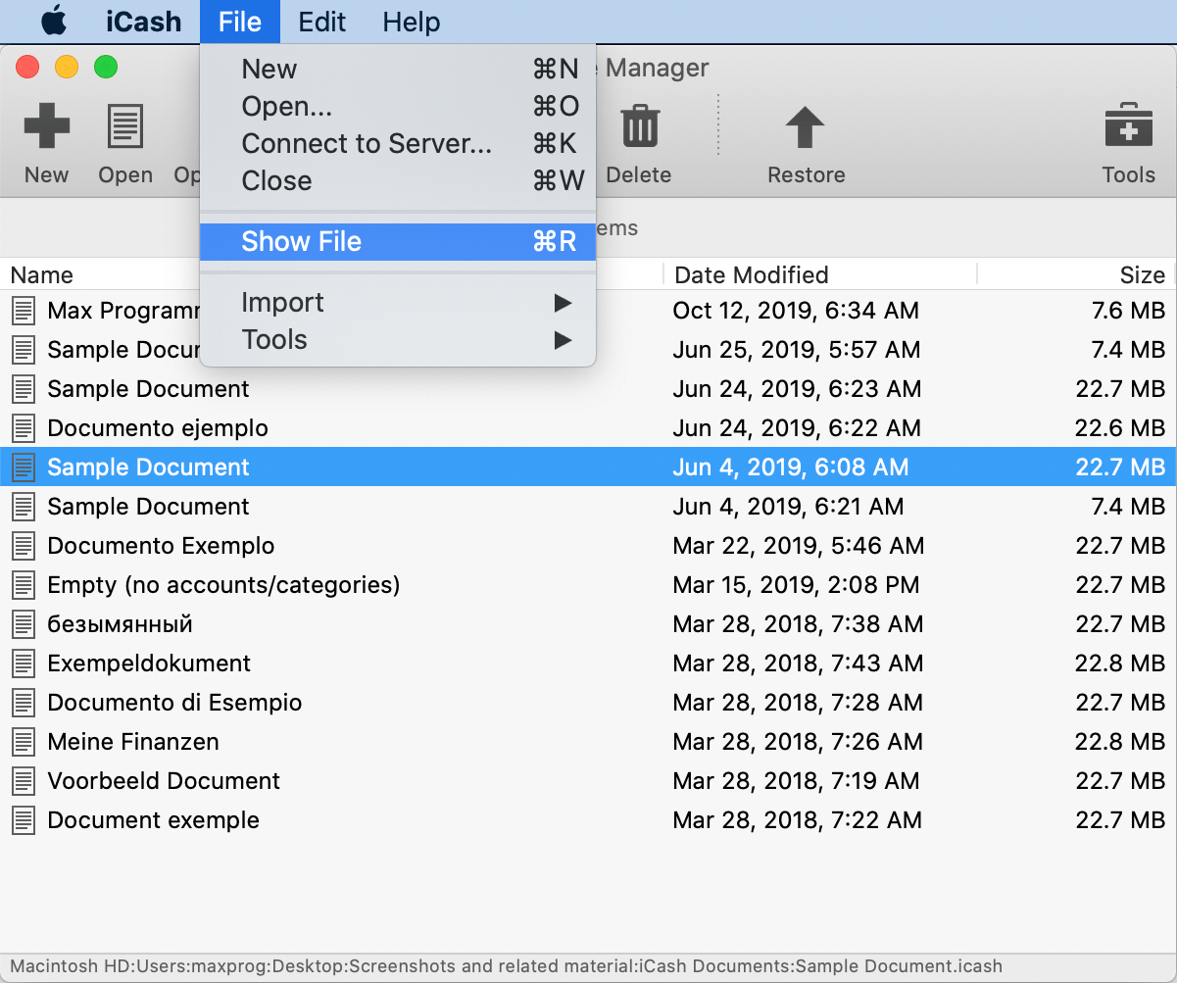Click file icon beside Document exemple
Viewport: 1177px width, 983px height.
point(23,820)
